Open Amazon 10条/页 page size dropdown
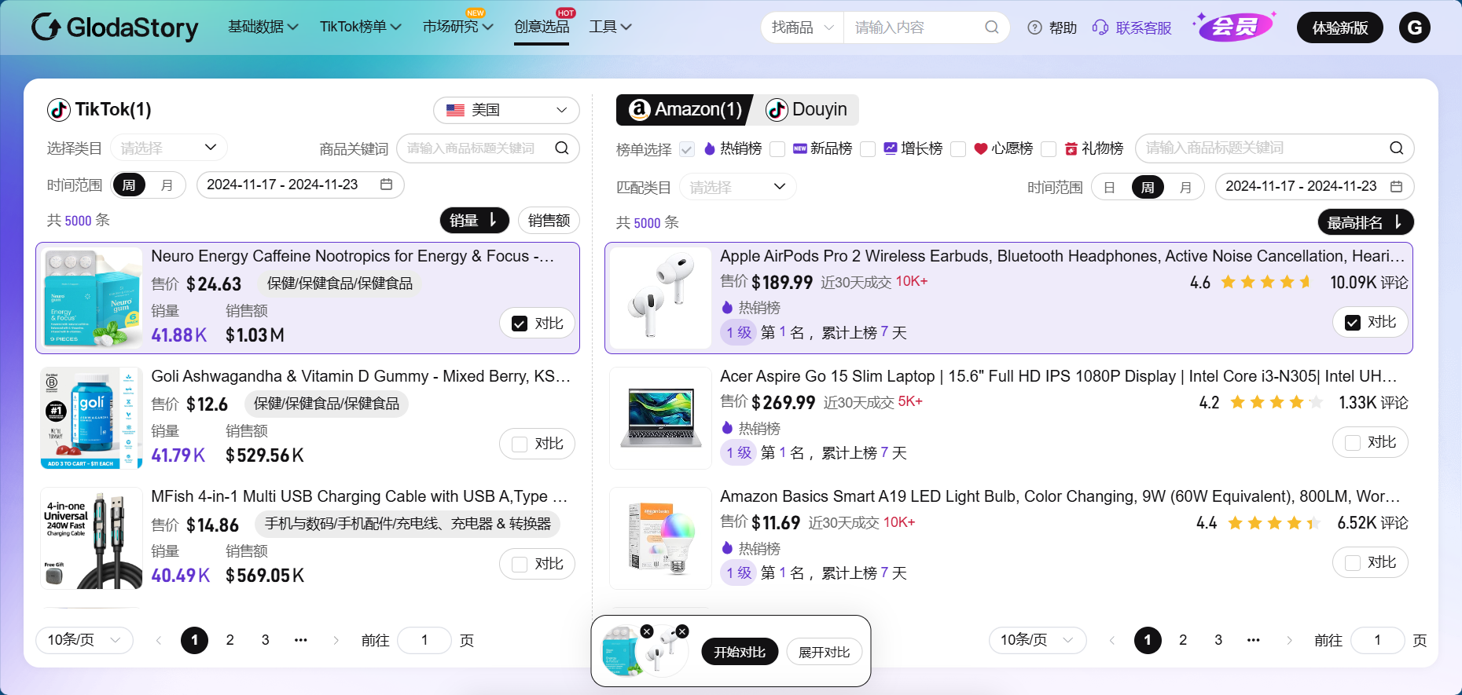Screen dimensions: 1462x695 click(x=1038, y=640)
